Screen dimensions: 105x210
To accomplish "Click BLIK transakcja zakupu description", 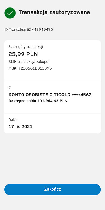I will pos(29,62).
